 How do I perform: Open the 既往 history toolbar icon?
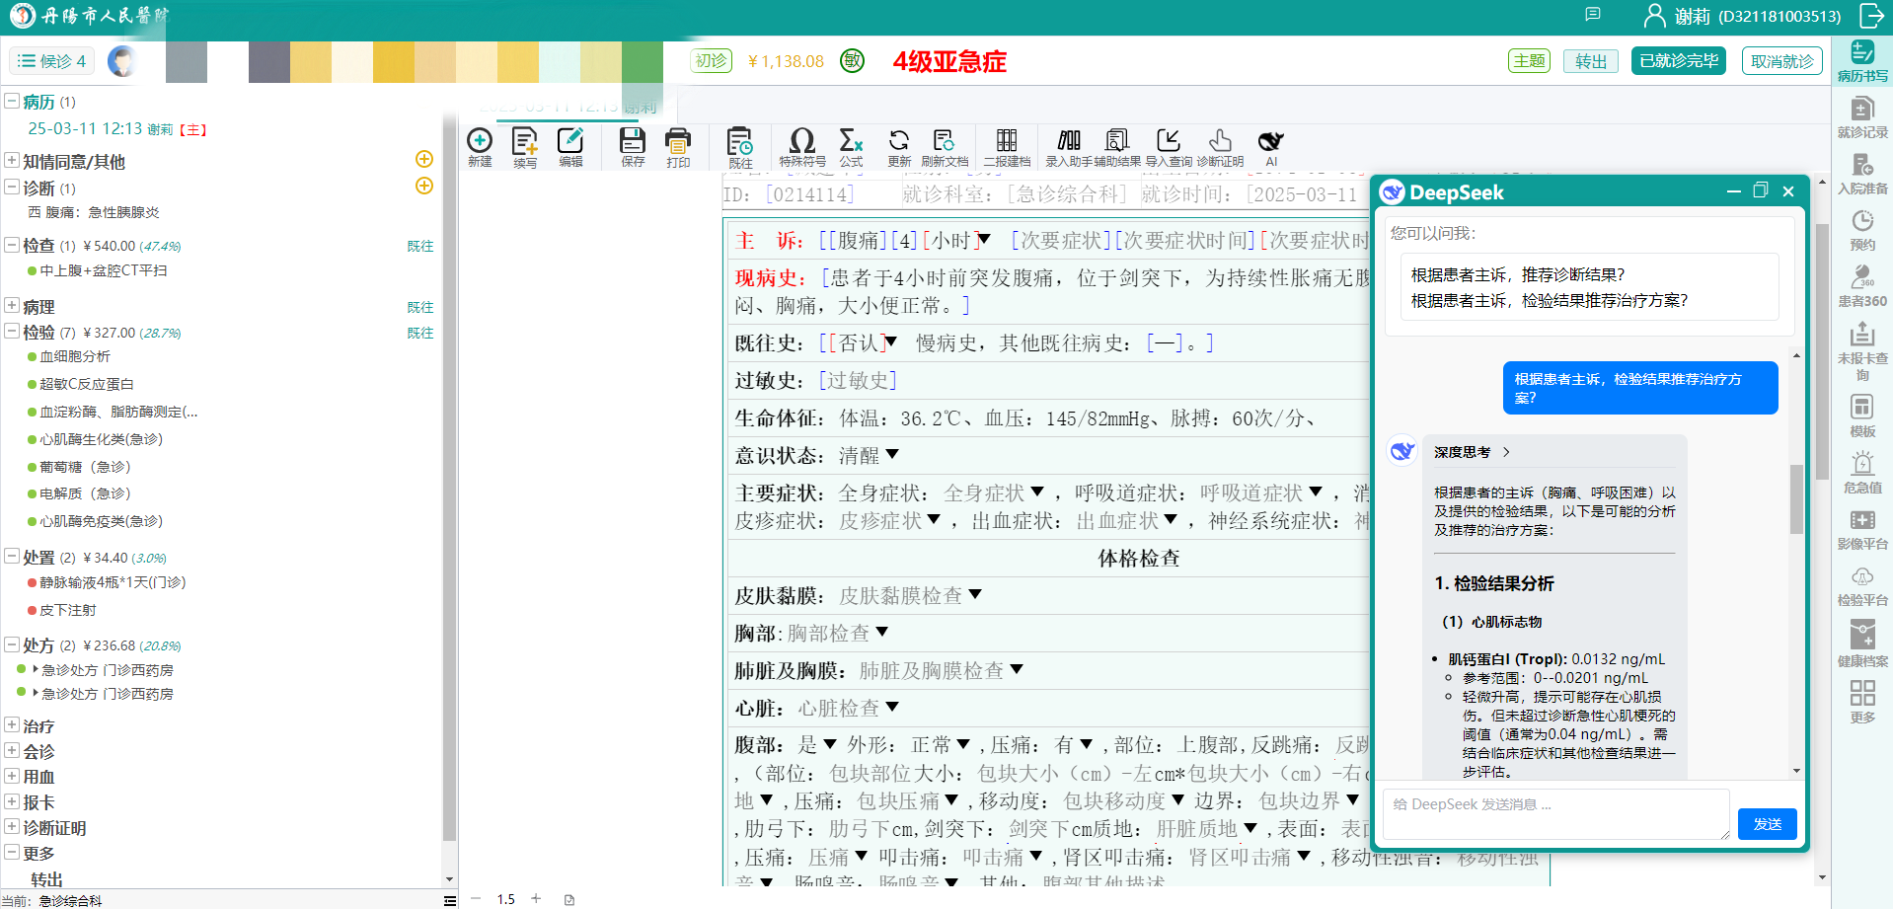tap(740, 147)
